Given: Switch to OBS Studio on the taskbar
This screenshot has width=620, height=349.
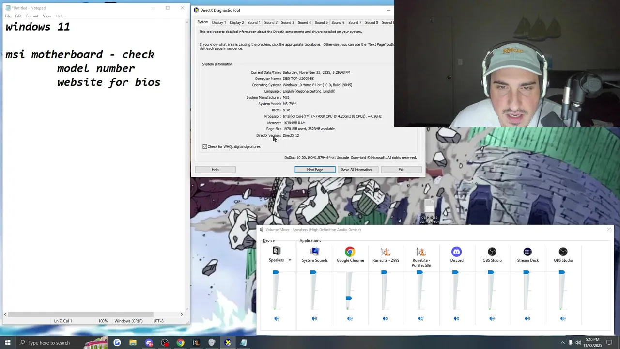Looking at the screenshot, I should coord(165,343).
